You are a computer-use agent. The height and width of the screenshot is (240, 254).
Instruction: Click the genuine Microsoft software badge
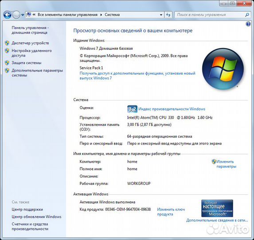(x=217, y=208)
